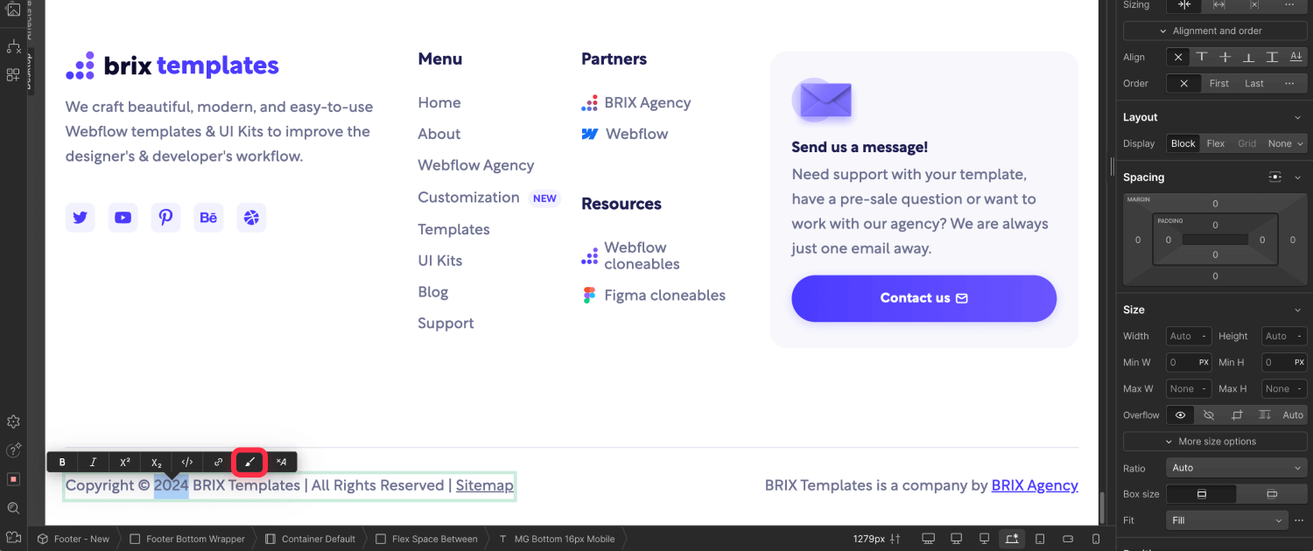Viewport: 1313px width, 551px height.
Task: Set Align self to center
Action: pyautogui.click(x=1225, y=57)
